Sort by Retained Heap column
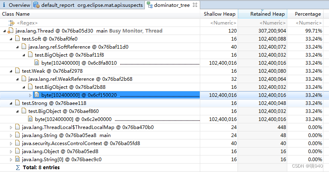Image resolution: width=329 pixels, height=172 pixels. click(x=262, y=14)
